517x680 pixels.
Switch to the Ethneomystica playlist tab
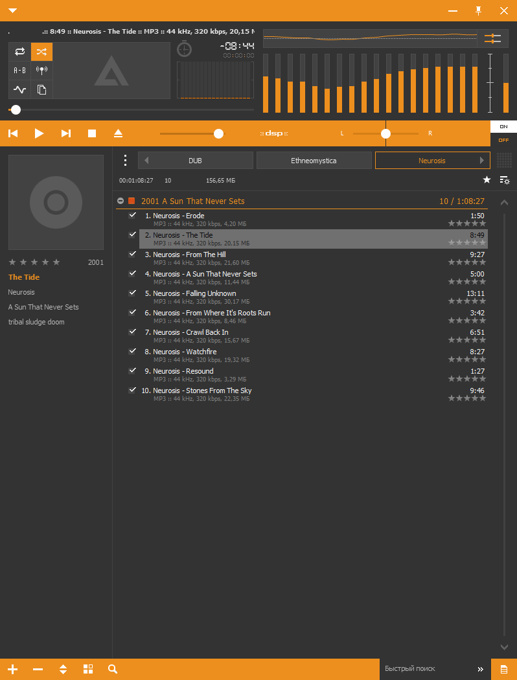pos(314,161)
